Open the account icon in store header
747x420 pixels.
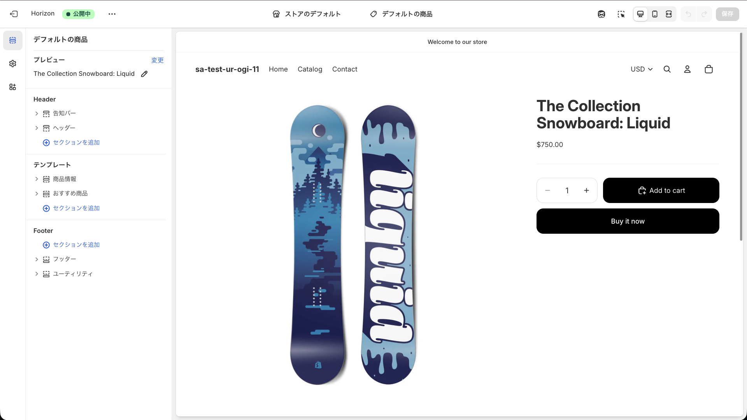(x=687, y=69)
